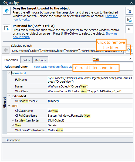Click View basic members link
Viewport: 135px width, 162px height.
pos(53,67)
